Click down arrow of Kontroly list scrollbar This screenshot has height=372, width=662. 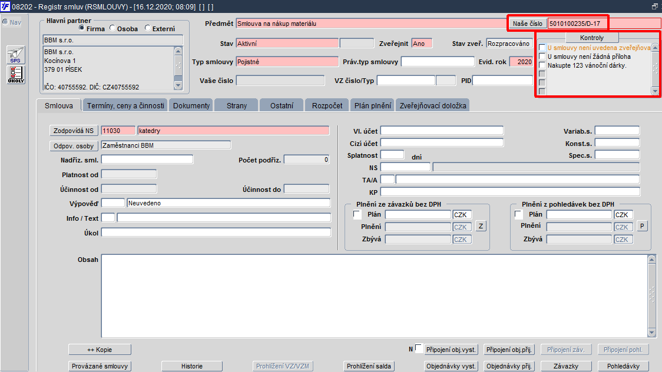click(x=655, y=91)
